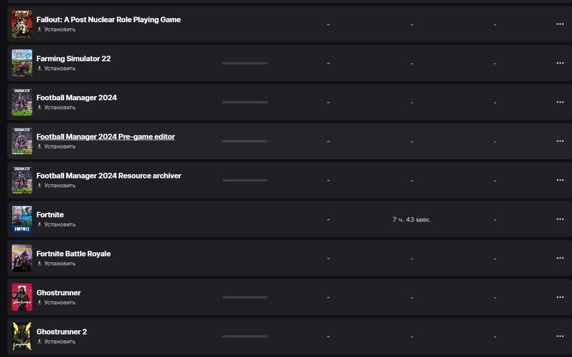Click Farming Simulator 22 progress bar

point(244,63)
